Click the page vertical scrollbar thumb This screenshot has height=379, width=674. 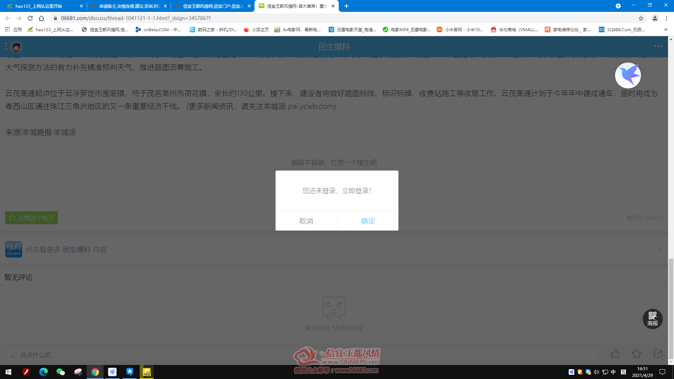pos(671,309)
